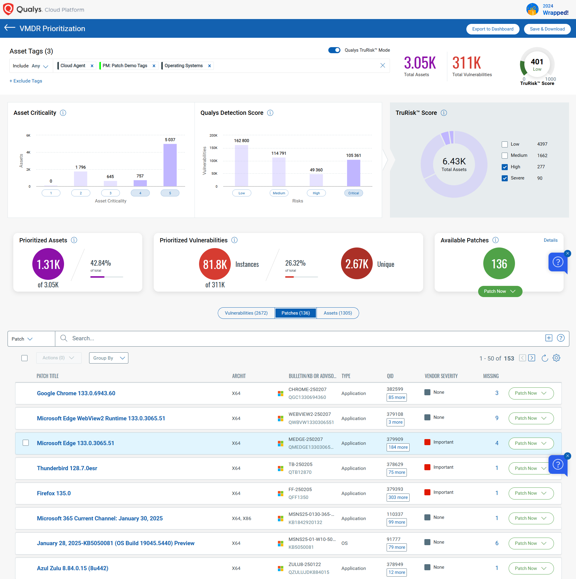Click the back arrow beside VMDR Prioritization

point(10,28)
